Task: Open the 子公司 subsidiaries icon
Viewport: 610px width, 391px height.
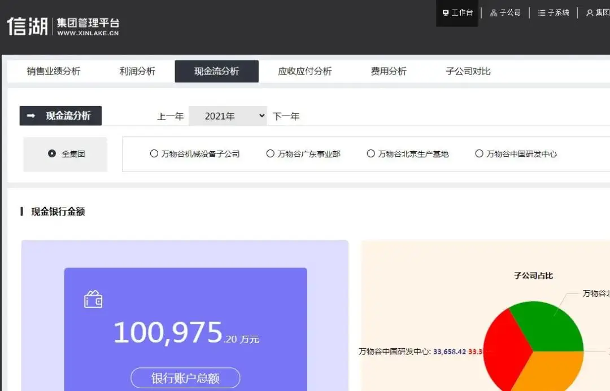Action: [495, 12]
